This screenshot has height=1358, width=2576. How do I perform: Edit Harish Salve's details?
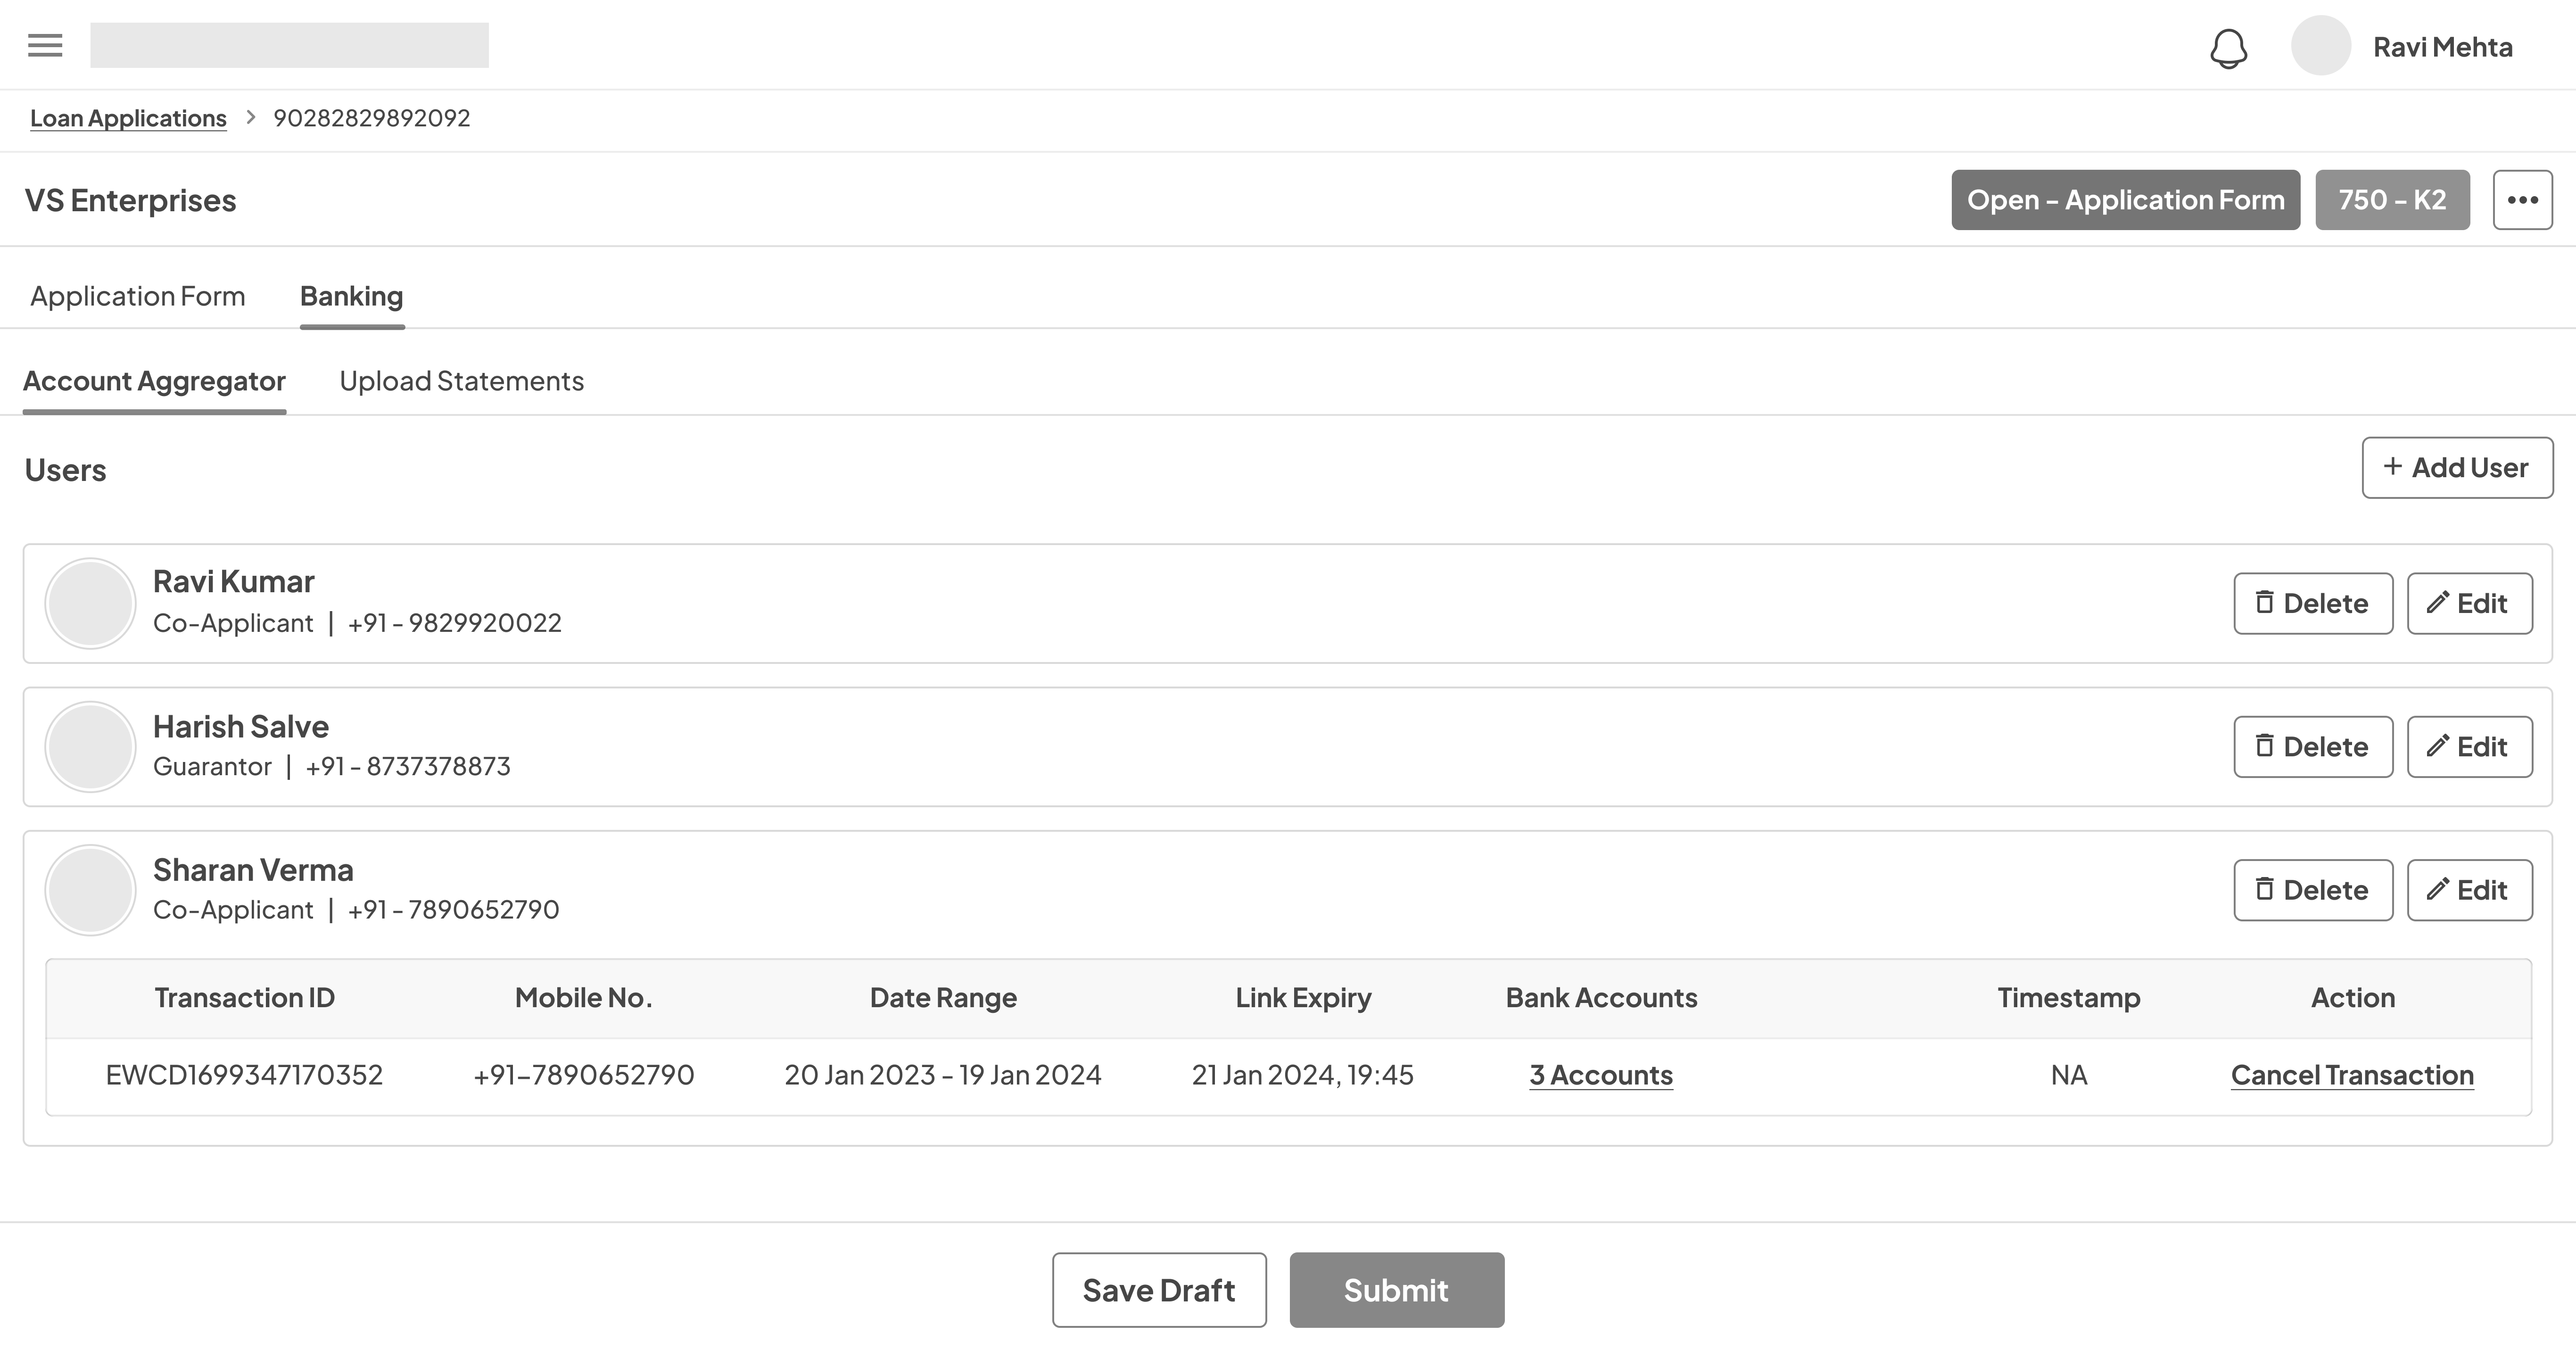(2469, 747)
